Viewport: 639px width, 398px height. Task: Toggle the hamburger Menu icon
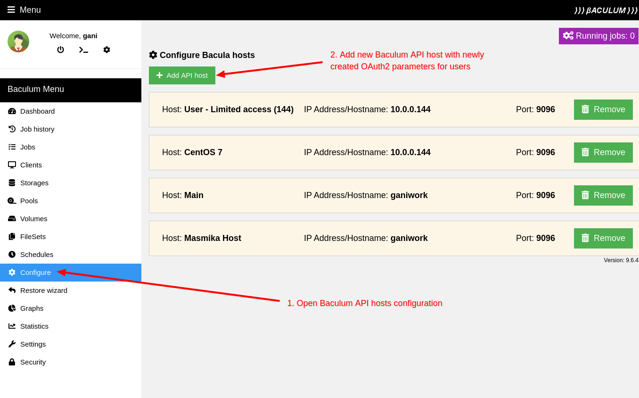11,10
